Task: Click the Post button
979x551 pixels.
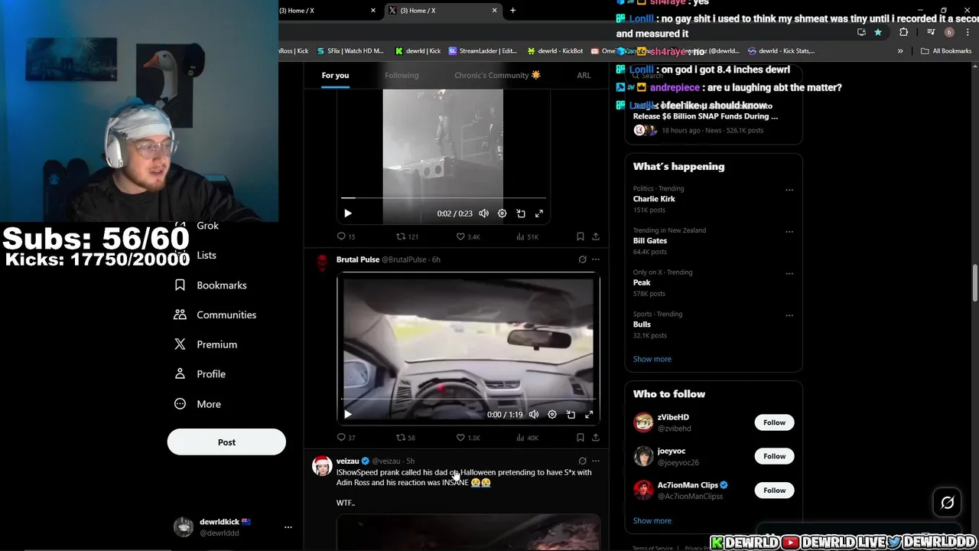Action: pyautogui.click(x=226, y=442)
